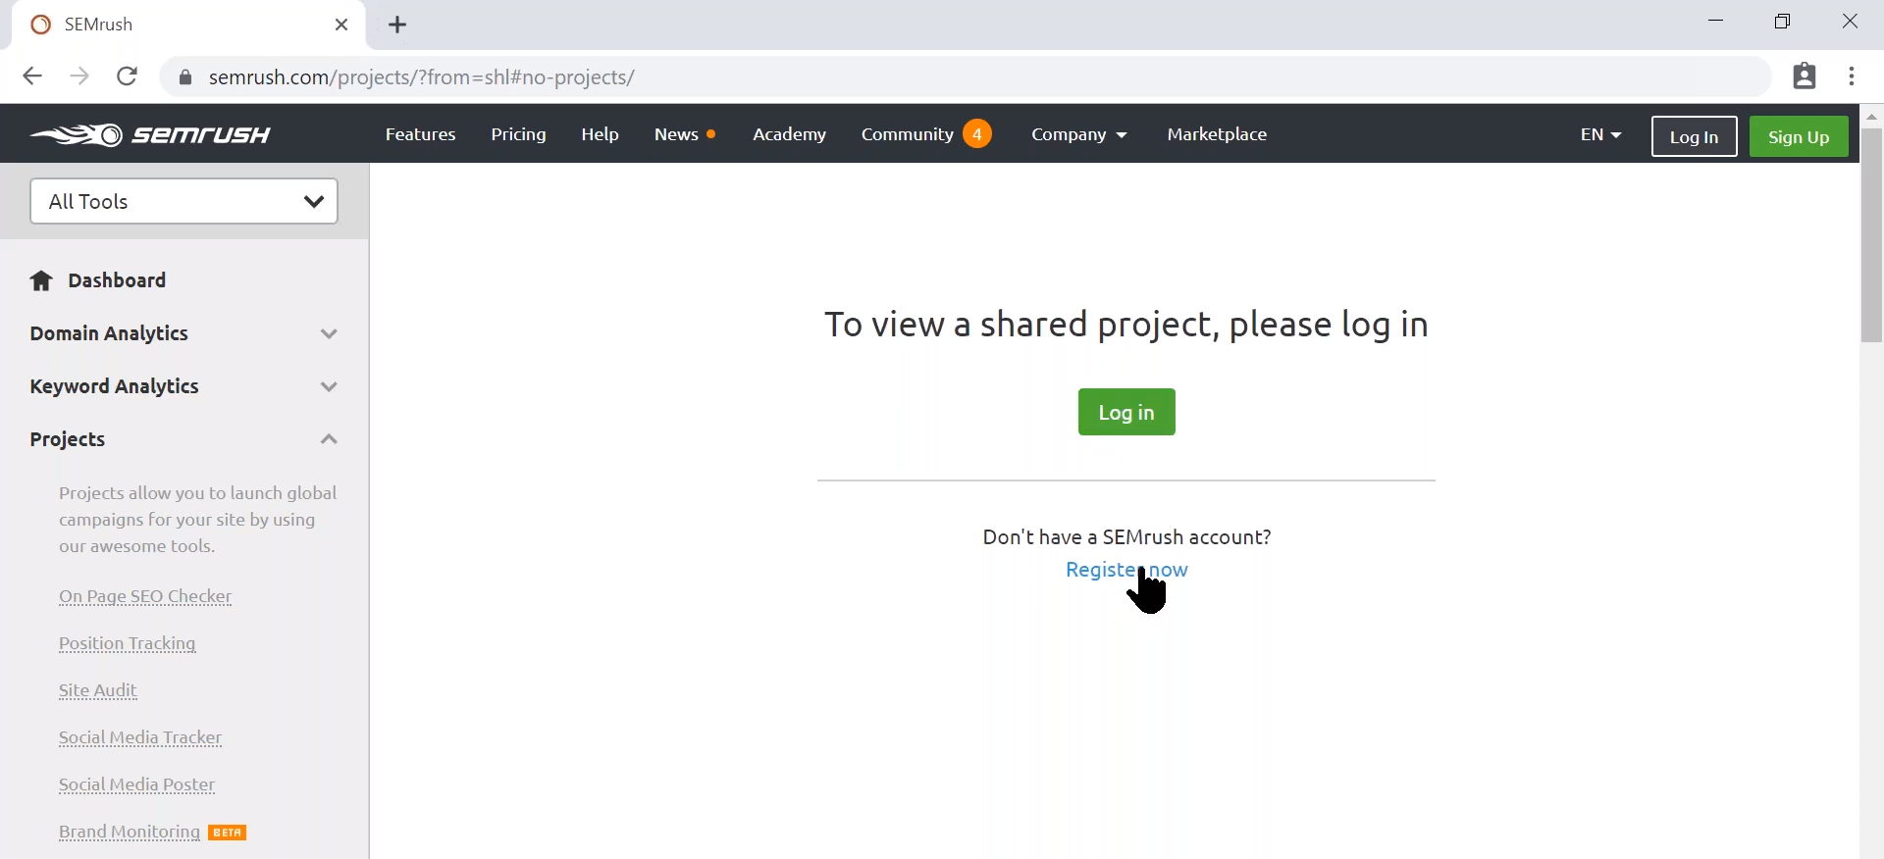Open the Features menu item
1884x859 pixels.
click(420, 134)
